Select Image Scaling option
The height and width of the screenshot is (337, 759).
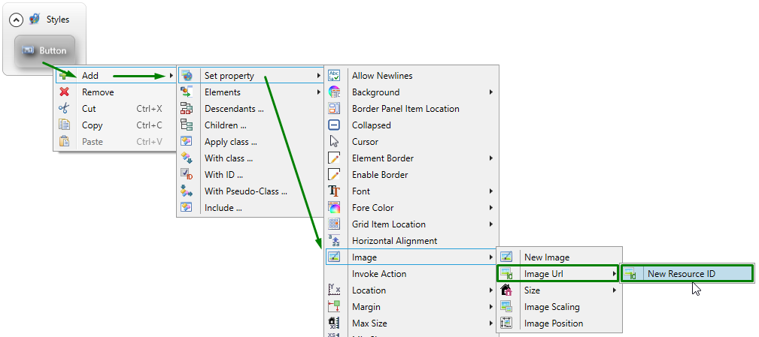click(x=551, y=307)
